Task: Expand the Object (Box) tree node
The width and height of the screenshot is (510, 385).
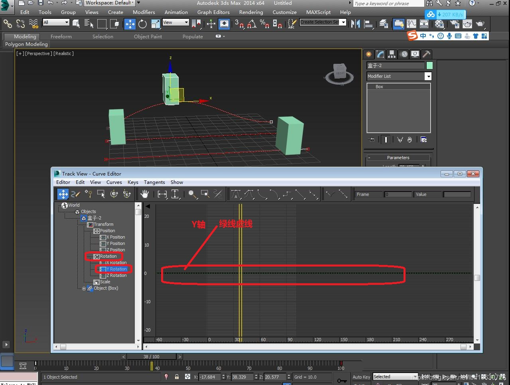Action: click(84, 288)
